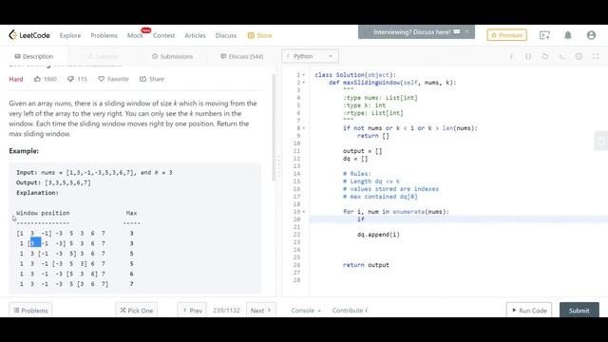
Task: Click the '239/1132' problem counter
Action: coord(226,311)
